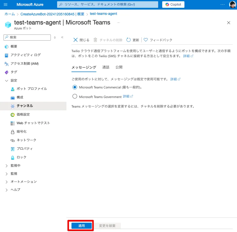Viewport: 237px width, 232px height.
Task: Click the Microsoft Azure header title
Action: point(30,5)
